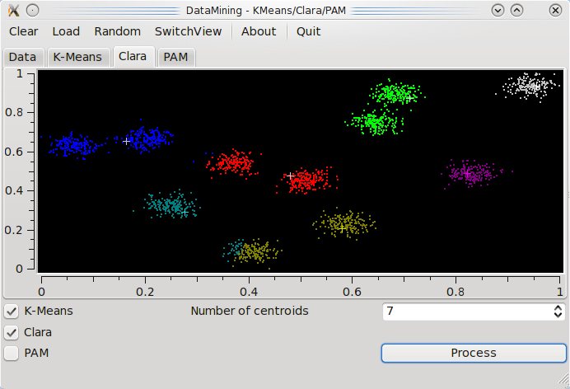The width and height of the screenshot is (570, 389).
Task: Switch to the PAM tab
Action: (x=176, y=57)
